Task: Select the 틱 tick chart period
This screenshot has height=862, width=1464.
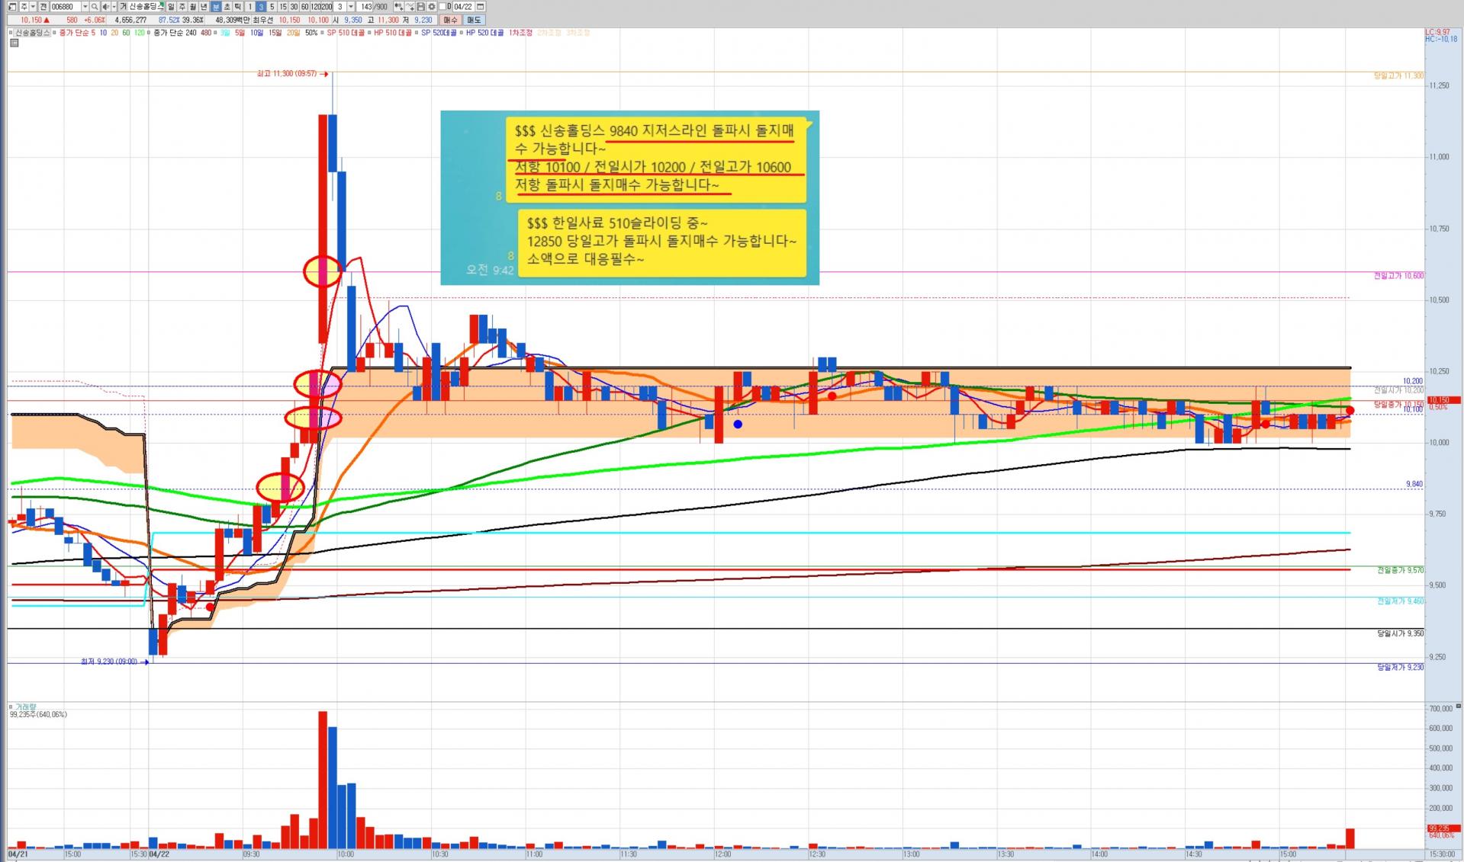Action: click(x=238, y=7)
